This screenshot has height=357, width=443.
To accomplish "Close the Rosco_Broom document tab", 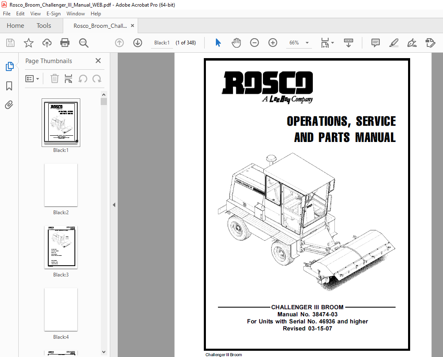I will 132,26.
